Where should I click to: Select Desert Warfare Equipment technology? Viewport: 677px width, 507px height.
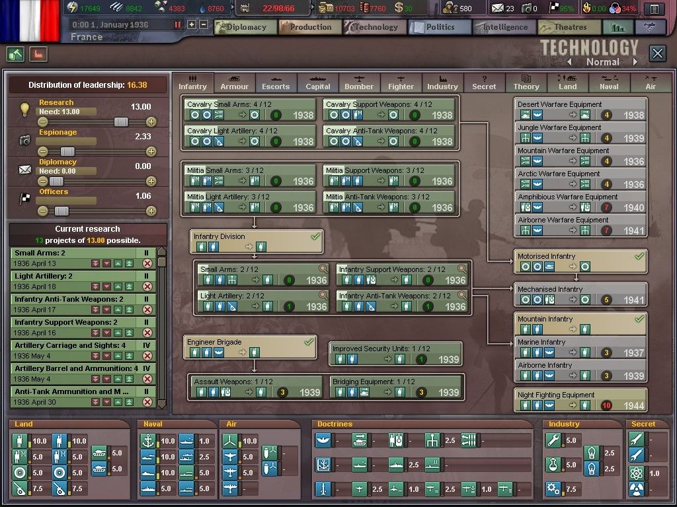coord(580,110)
